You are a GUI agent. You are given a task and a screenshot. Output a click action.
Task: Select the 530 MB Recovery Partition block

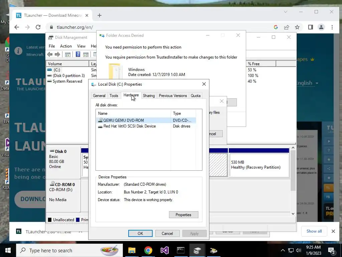click(x=259, y=165)
